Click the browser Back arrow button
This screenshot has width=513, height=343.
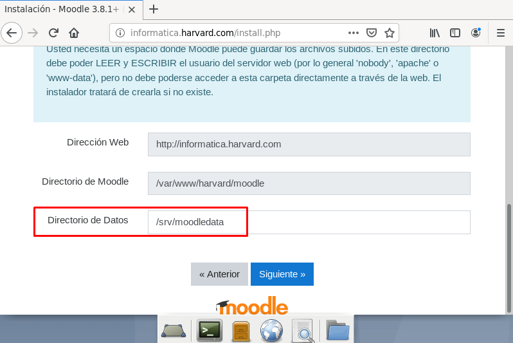coord(12,33)
